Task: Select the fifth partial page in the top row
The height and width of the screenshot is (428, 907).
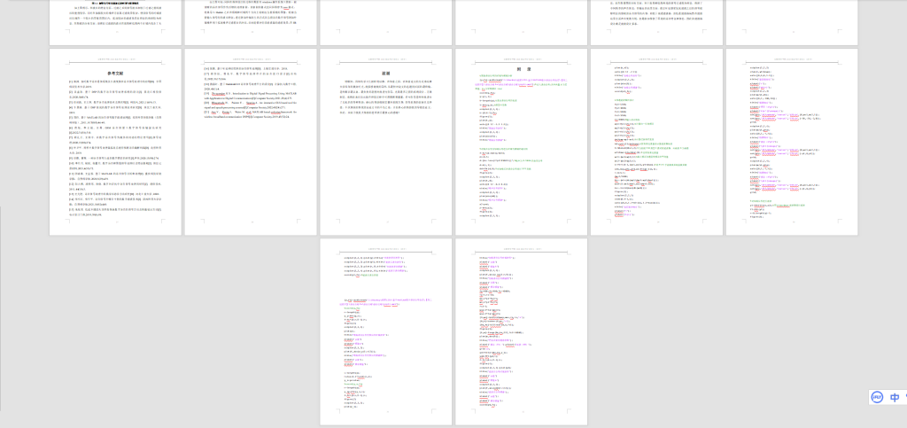Action: point(656,22)
